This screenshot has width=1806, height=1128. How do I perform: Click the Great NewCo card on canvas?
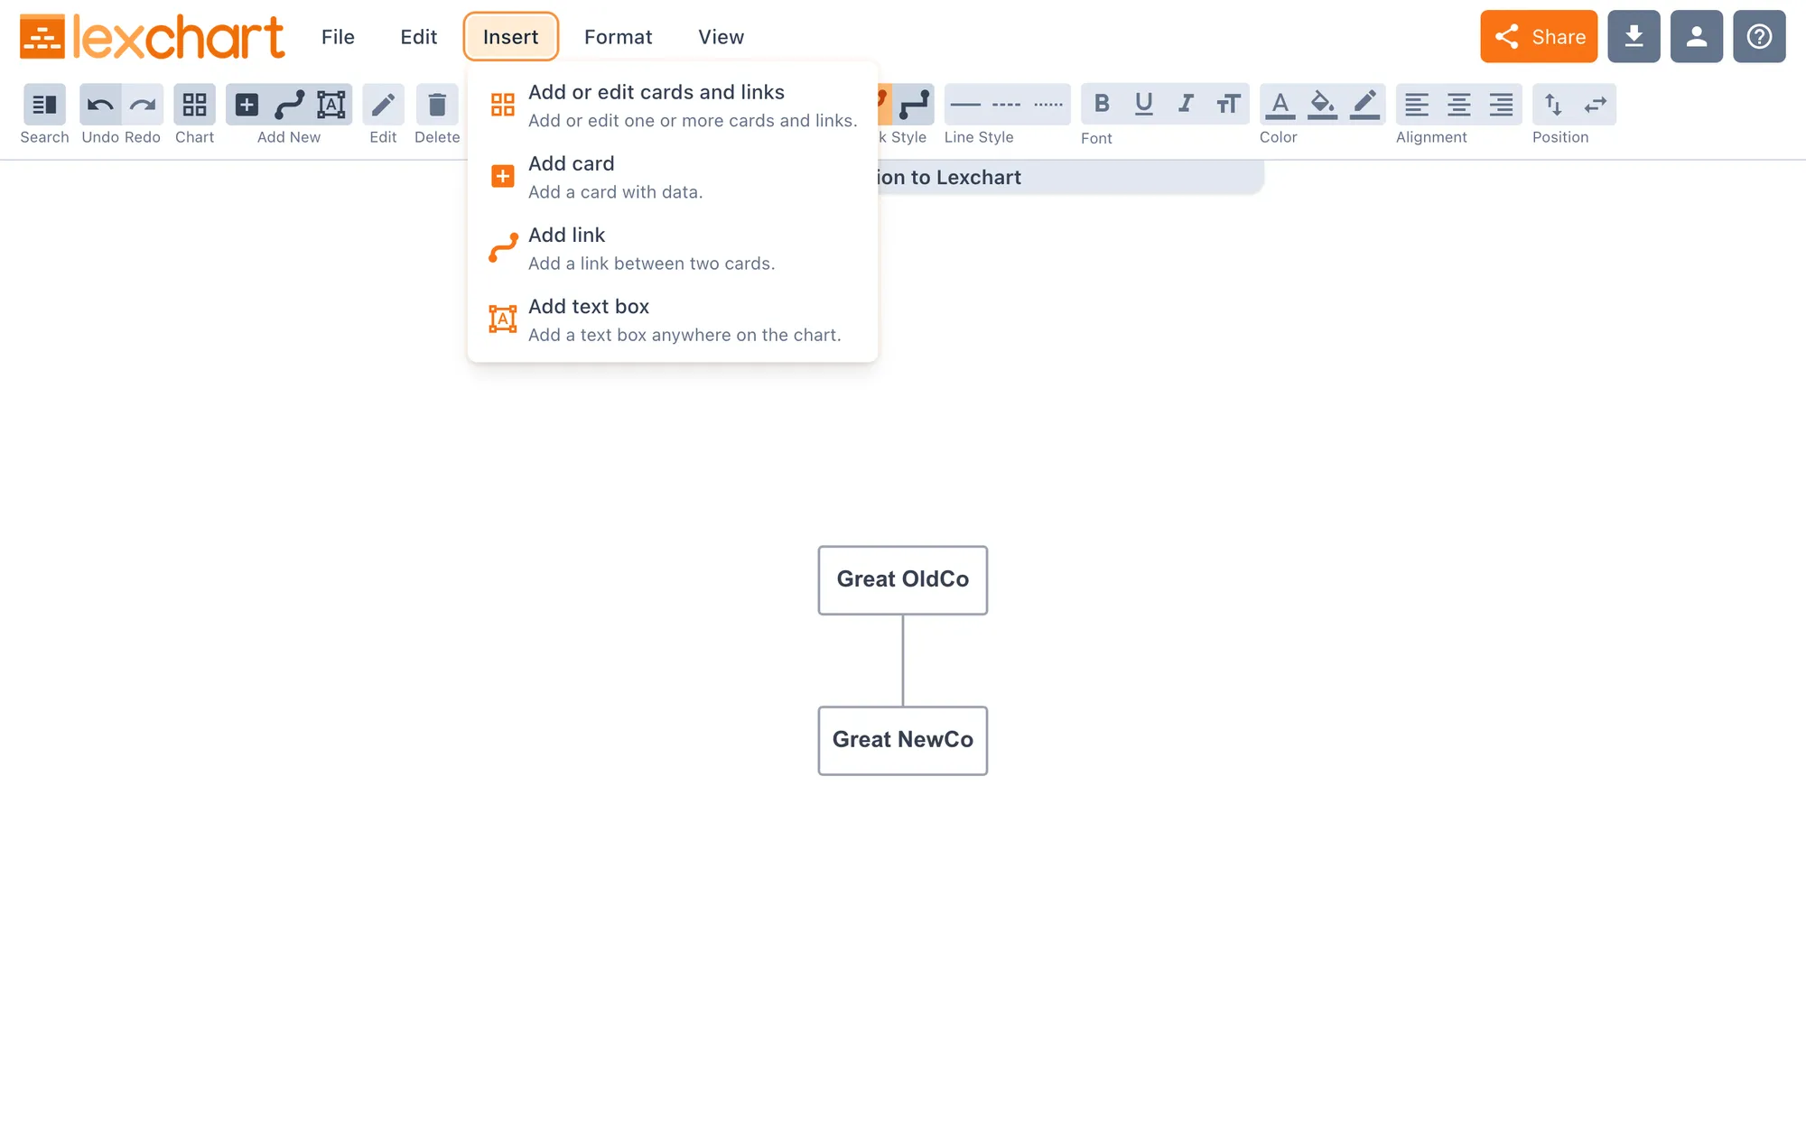pyautogui.click(x=902, y=739)
